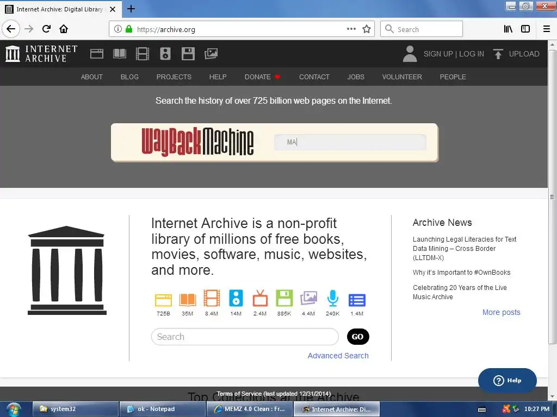
Task: Click the purple images 4.4M icon
Action: tap(308, 298)
